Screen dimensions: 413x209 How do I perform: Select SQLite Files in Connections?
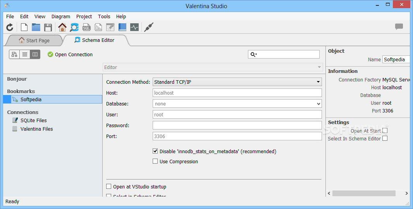pos(33,121)
